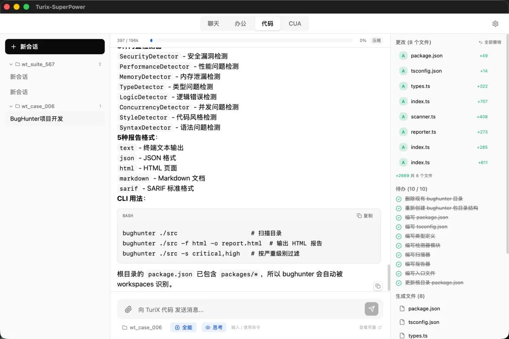Click the paperclip attachment icon

click(x=128, y=309)
